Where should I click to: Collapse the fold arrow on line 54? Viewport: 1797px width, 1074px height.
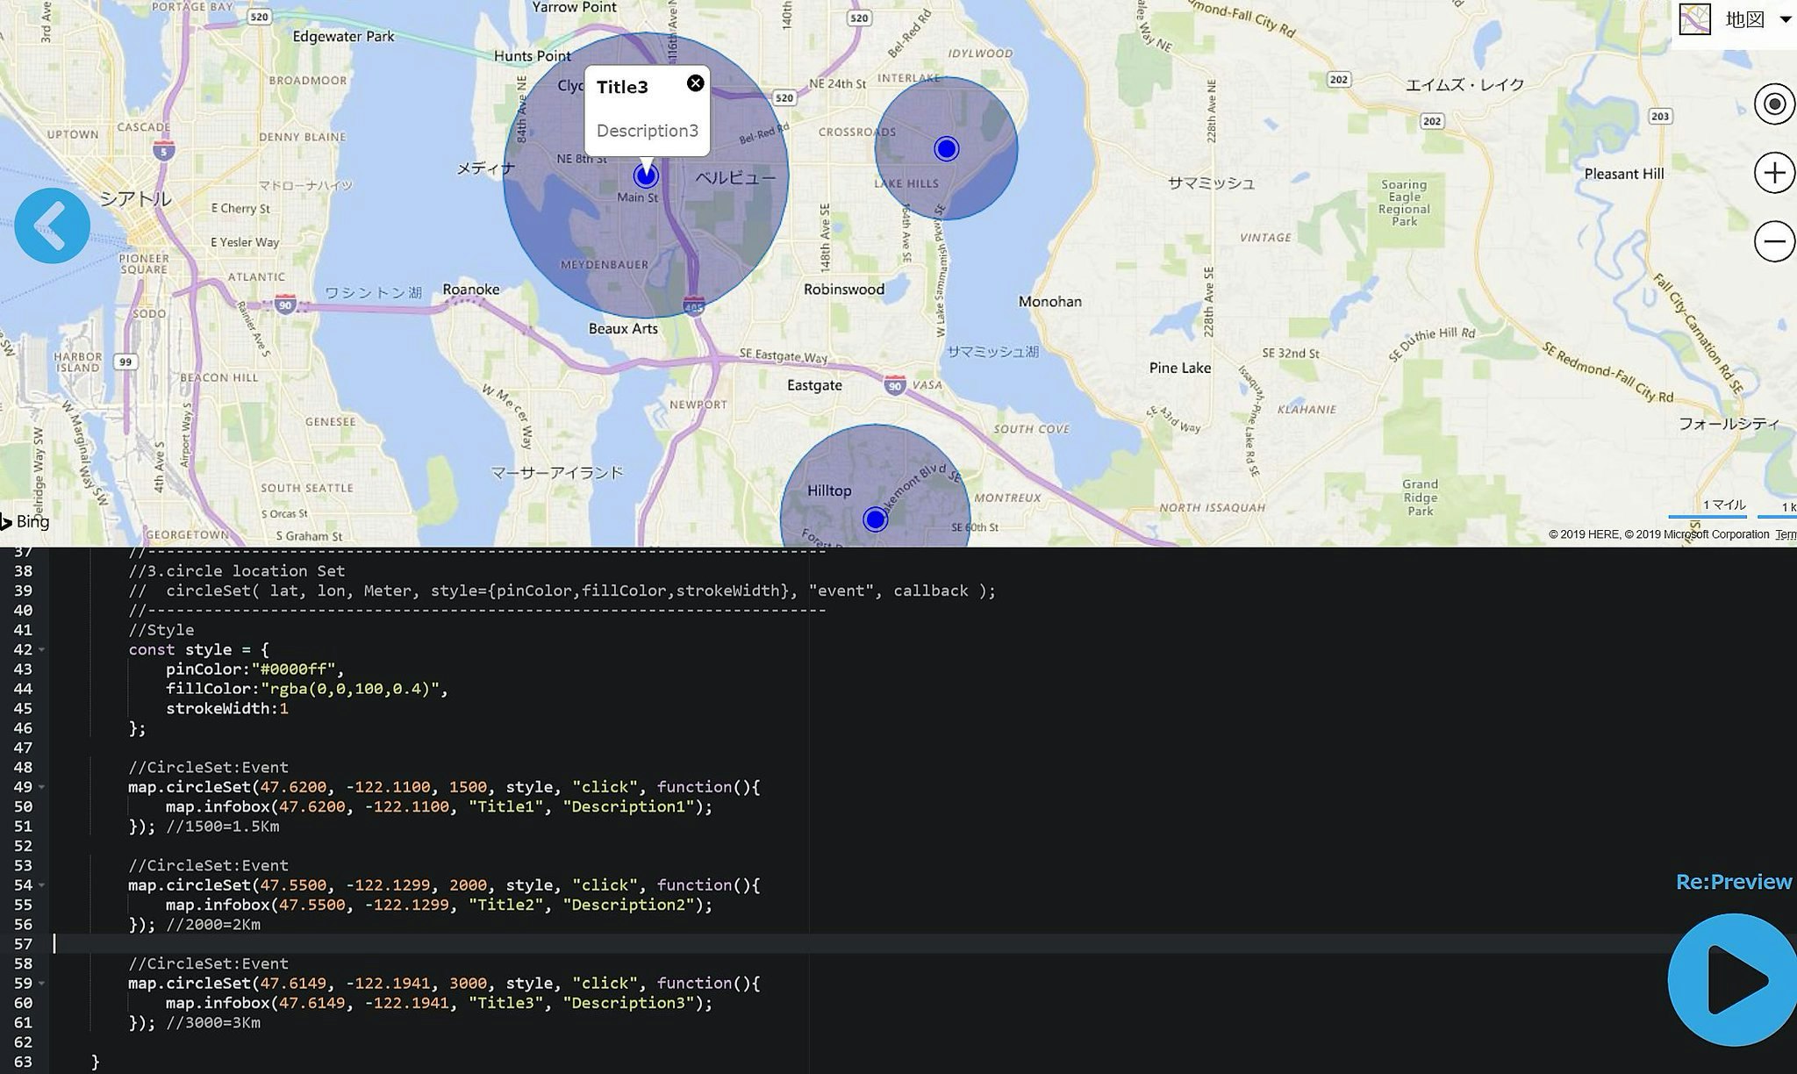pos(40,885)
